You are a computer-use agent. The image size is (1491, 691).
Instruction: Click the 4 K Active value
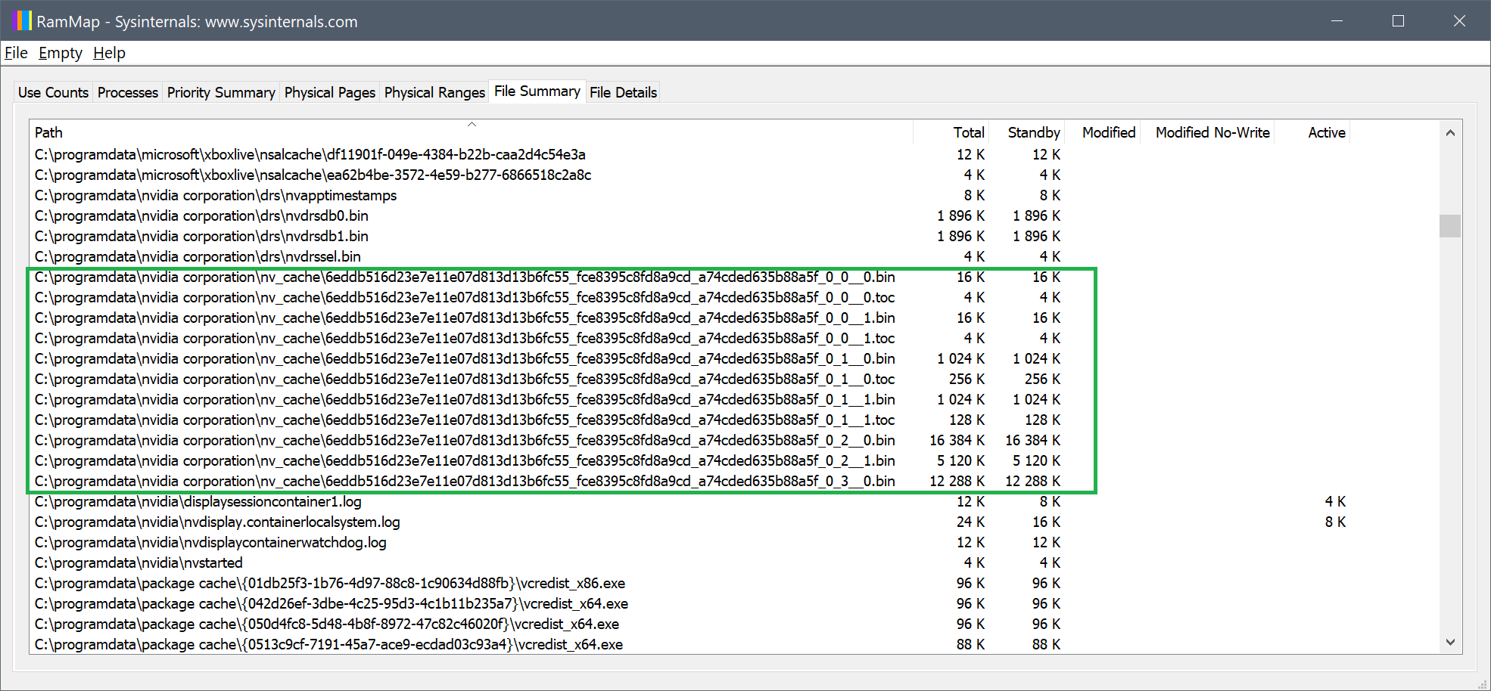coord(1336,501)
